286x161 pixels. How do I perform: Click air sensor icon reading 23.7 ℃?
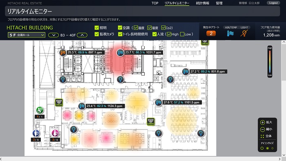pos(121,53)
